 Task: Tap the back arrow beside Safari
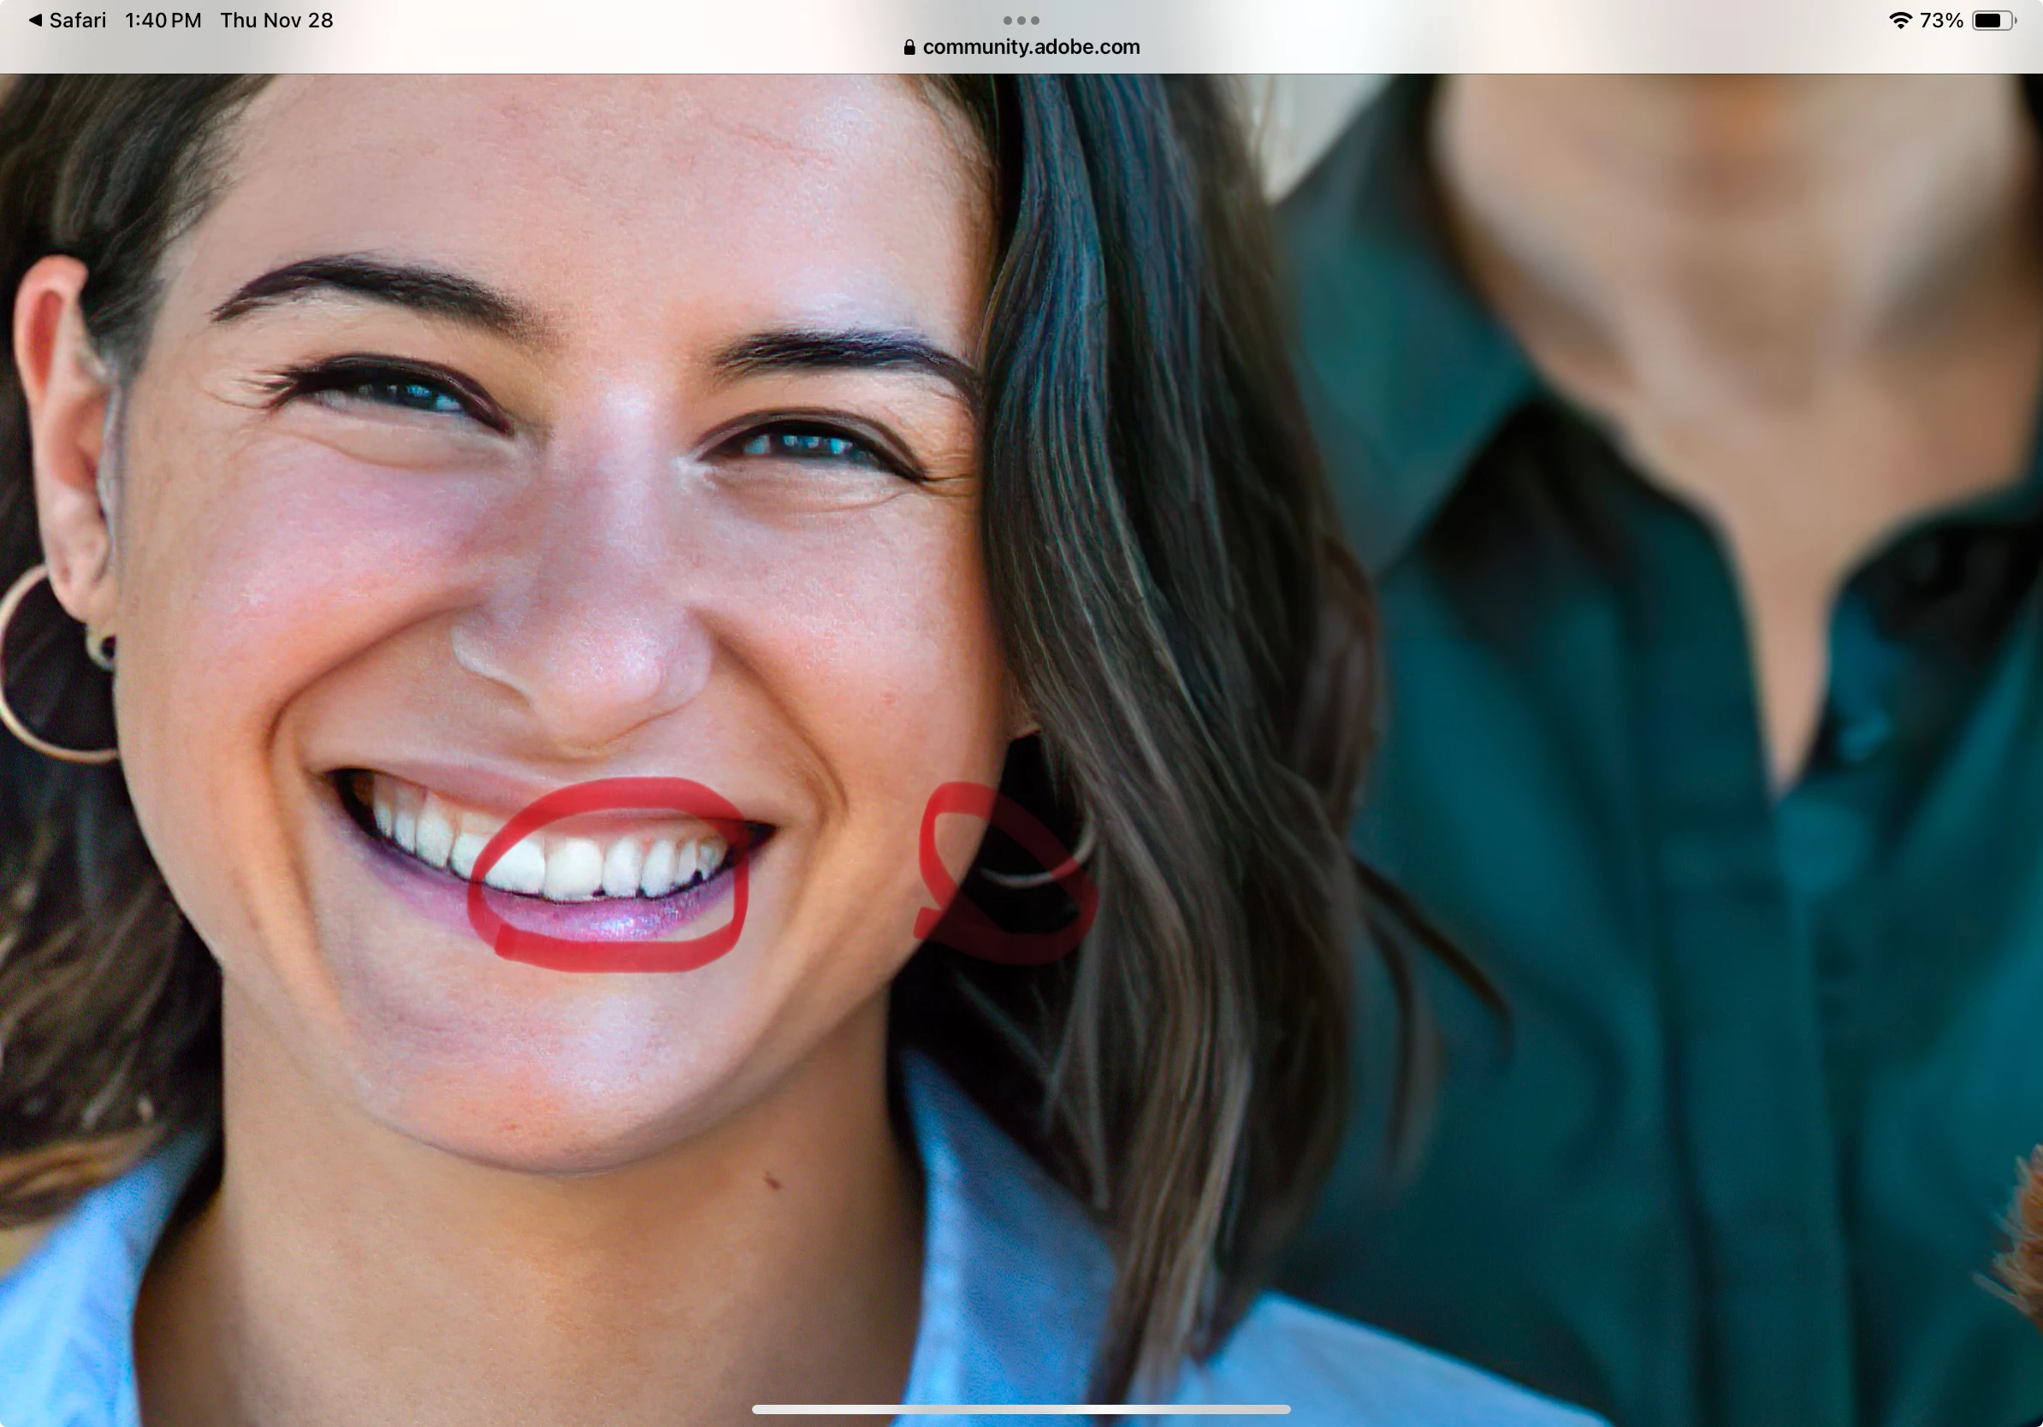click(35, 21)
